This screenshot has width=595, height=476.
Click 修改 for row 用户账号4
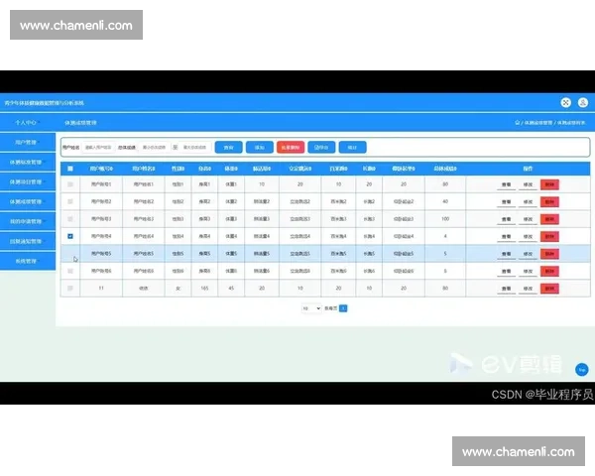point(528,237)
